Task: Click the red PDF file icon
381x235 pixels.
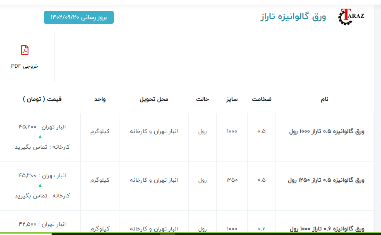Action: (x=25, y=50)
